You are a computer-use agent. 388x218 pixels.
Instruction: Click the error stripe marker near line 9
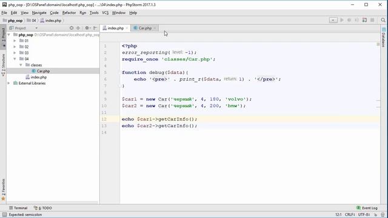coord(378,101)
